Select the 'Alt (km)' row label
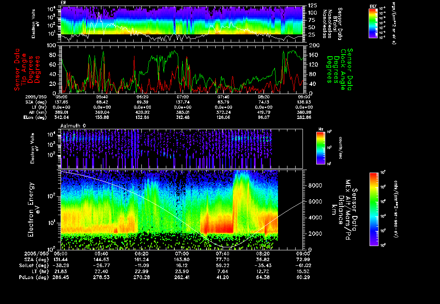The width and height of the screenshot is (440, 304). 38,112
